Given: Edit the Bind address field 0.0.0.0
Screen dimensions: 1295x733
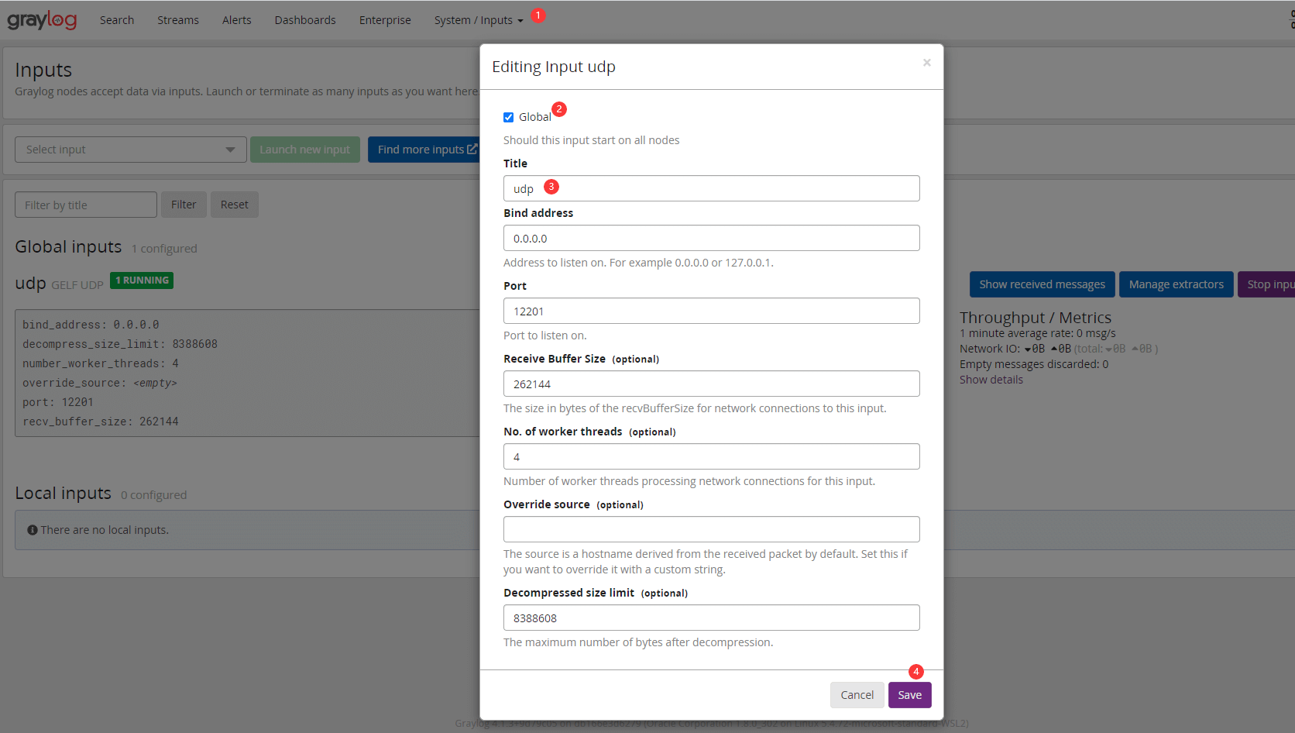Looking at the screenshot, I should tap(712, 238).
